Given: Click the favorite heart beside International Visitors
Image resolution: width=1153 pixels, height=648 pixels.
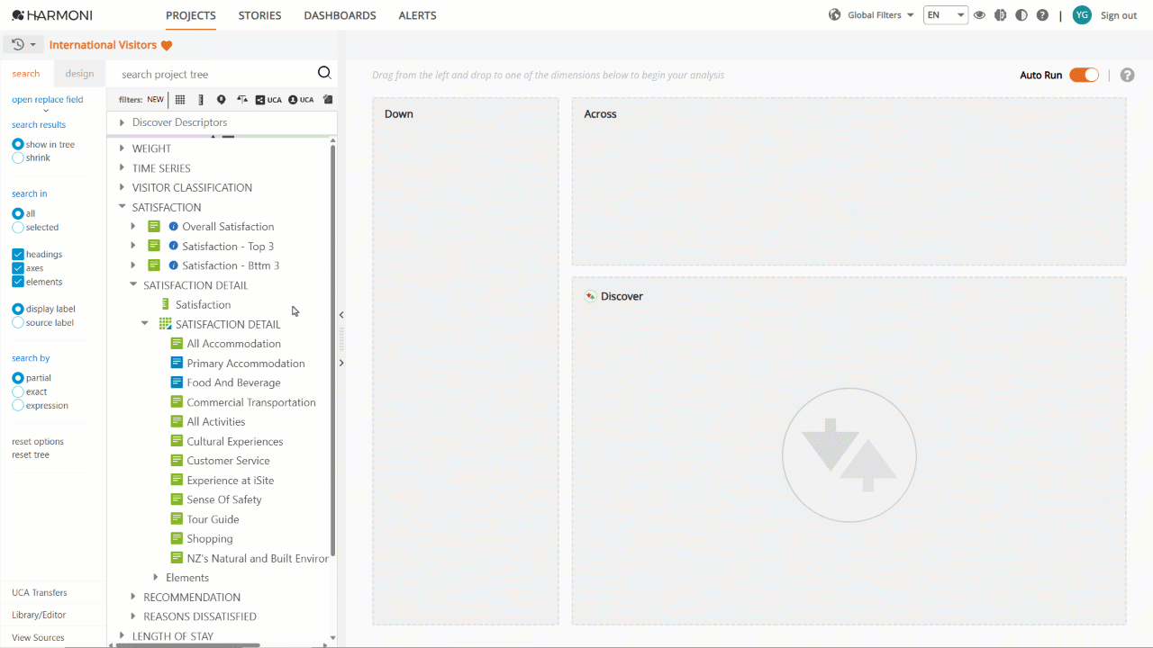Looking at the screenshot, I should pyautogui.click(x=167, y=46).
